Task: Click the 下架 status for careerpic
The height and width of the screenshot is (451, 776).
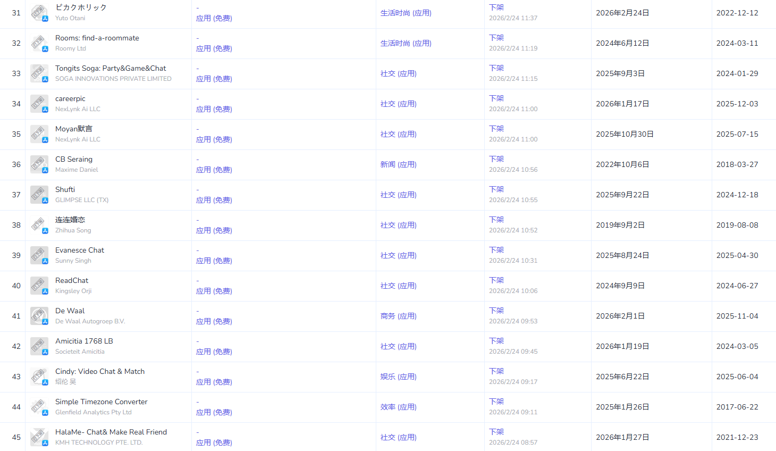Action: point(496,98)
